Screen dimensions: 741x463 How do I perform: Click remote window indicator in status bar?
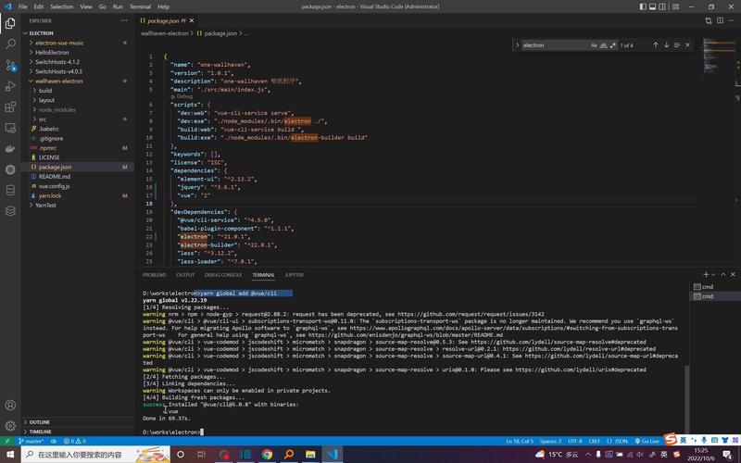(7, 441)
